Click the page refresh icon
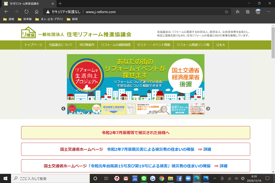 [26, 12]
